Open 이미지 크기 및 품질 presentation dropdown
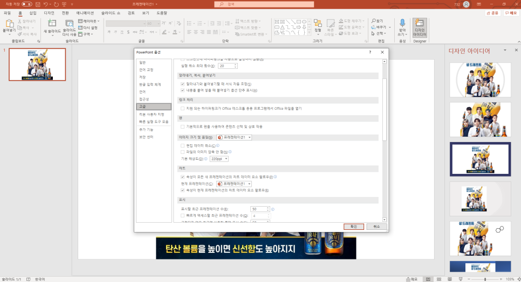The height and width of the screenshot is (282, 521). (234, 137)
